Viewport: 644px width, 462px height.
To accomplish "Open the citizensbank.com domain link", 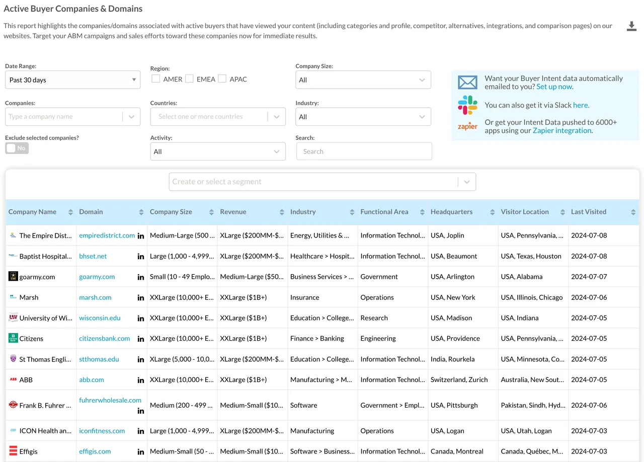I will [104, 338].
